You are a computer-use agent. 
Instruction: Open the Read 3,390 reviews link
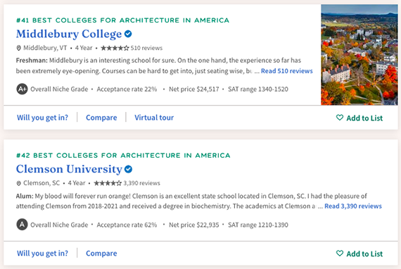(353, 206)
